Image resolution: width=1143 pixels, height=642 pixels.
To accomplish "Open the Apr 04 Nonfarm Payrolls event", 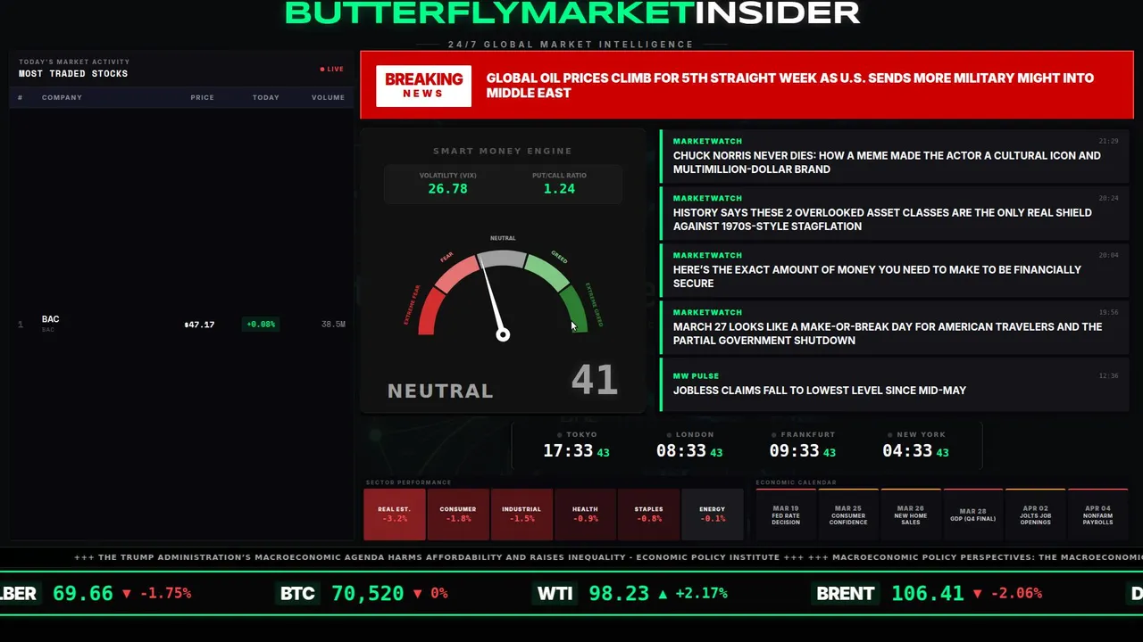I will tap(1098, 514).
